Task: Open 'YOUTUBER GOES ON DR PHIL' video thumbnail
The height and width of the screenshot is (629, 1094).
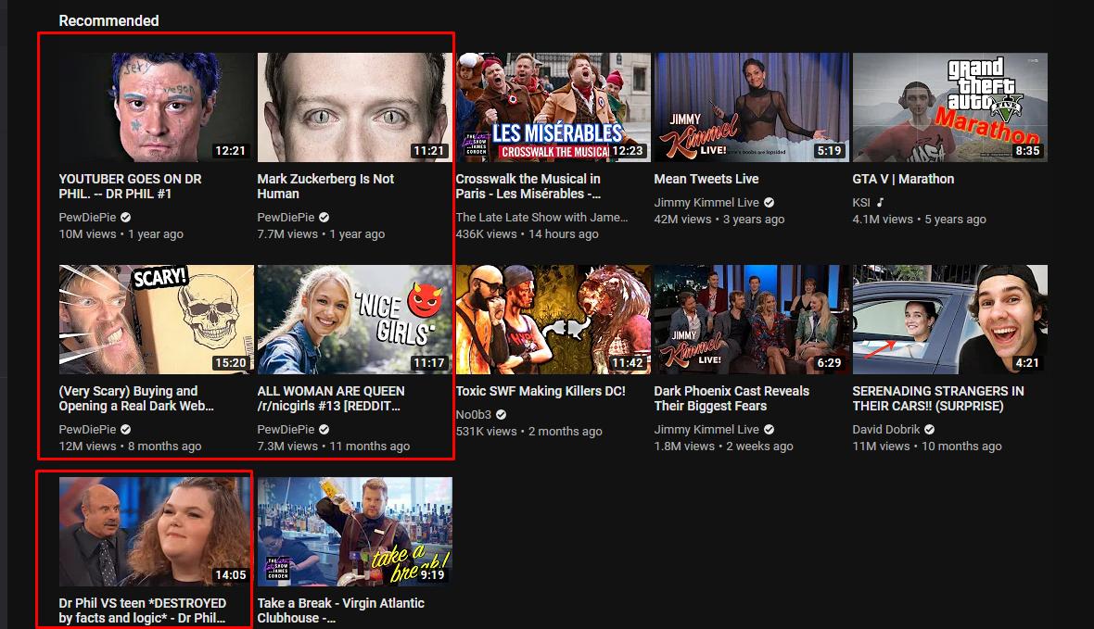Action: [157, 107]
